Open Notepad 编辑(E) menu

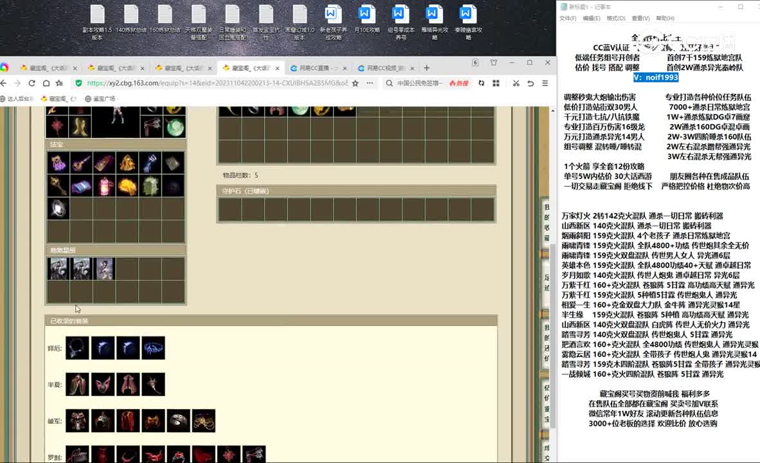[592, 19]
